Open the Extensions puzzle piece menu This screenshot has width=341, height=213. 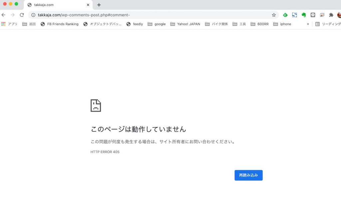click(331, 15)
